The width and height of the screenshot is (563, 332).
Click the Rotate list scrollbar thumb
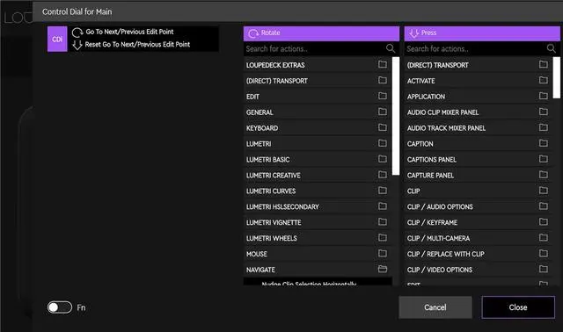(x=396, y=116)
